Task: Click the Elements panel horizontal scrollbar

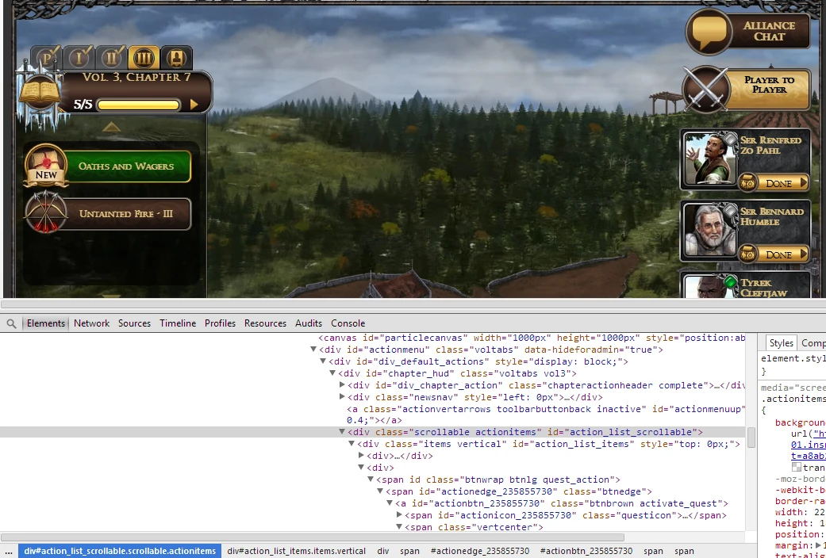Action: tap(312, 537)
